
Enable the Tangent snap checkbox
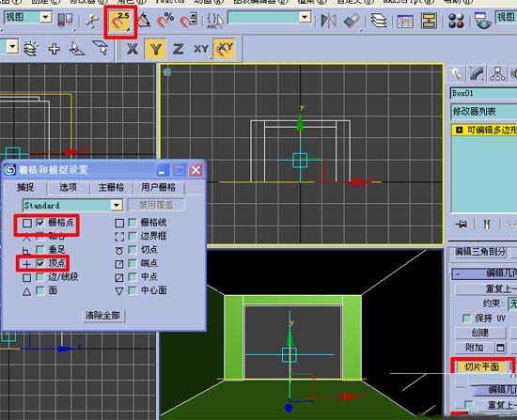(x=133, y=250)
